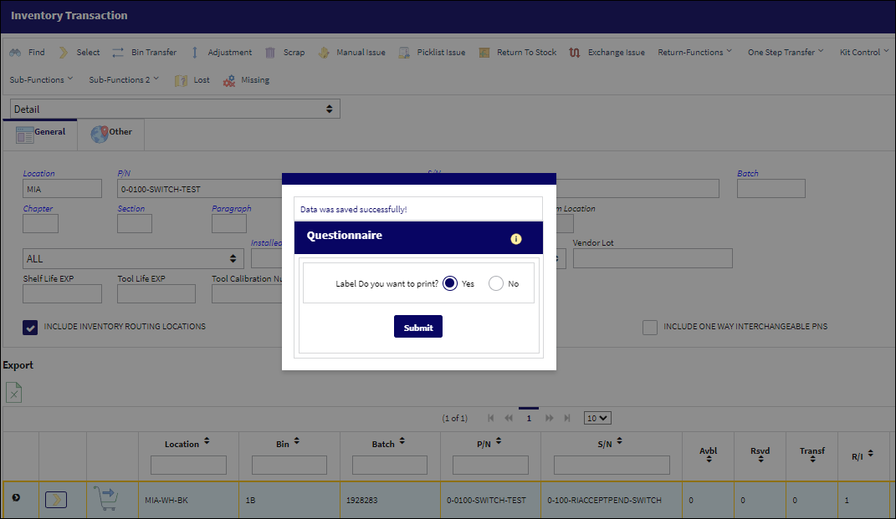Open the ALL category dropdown
The height and width of the screenshot is (519, 896).
click(133, 258)
